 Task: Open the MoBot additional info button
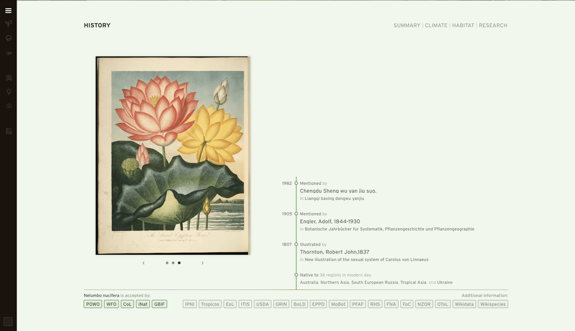click(338, 304)
